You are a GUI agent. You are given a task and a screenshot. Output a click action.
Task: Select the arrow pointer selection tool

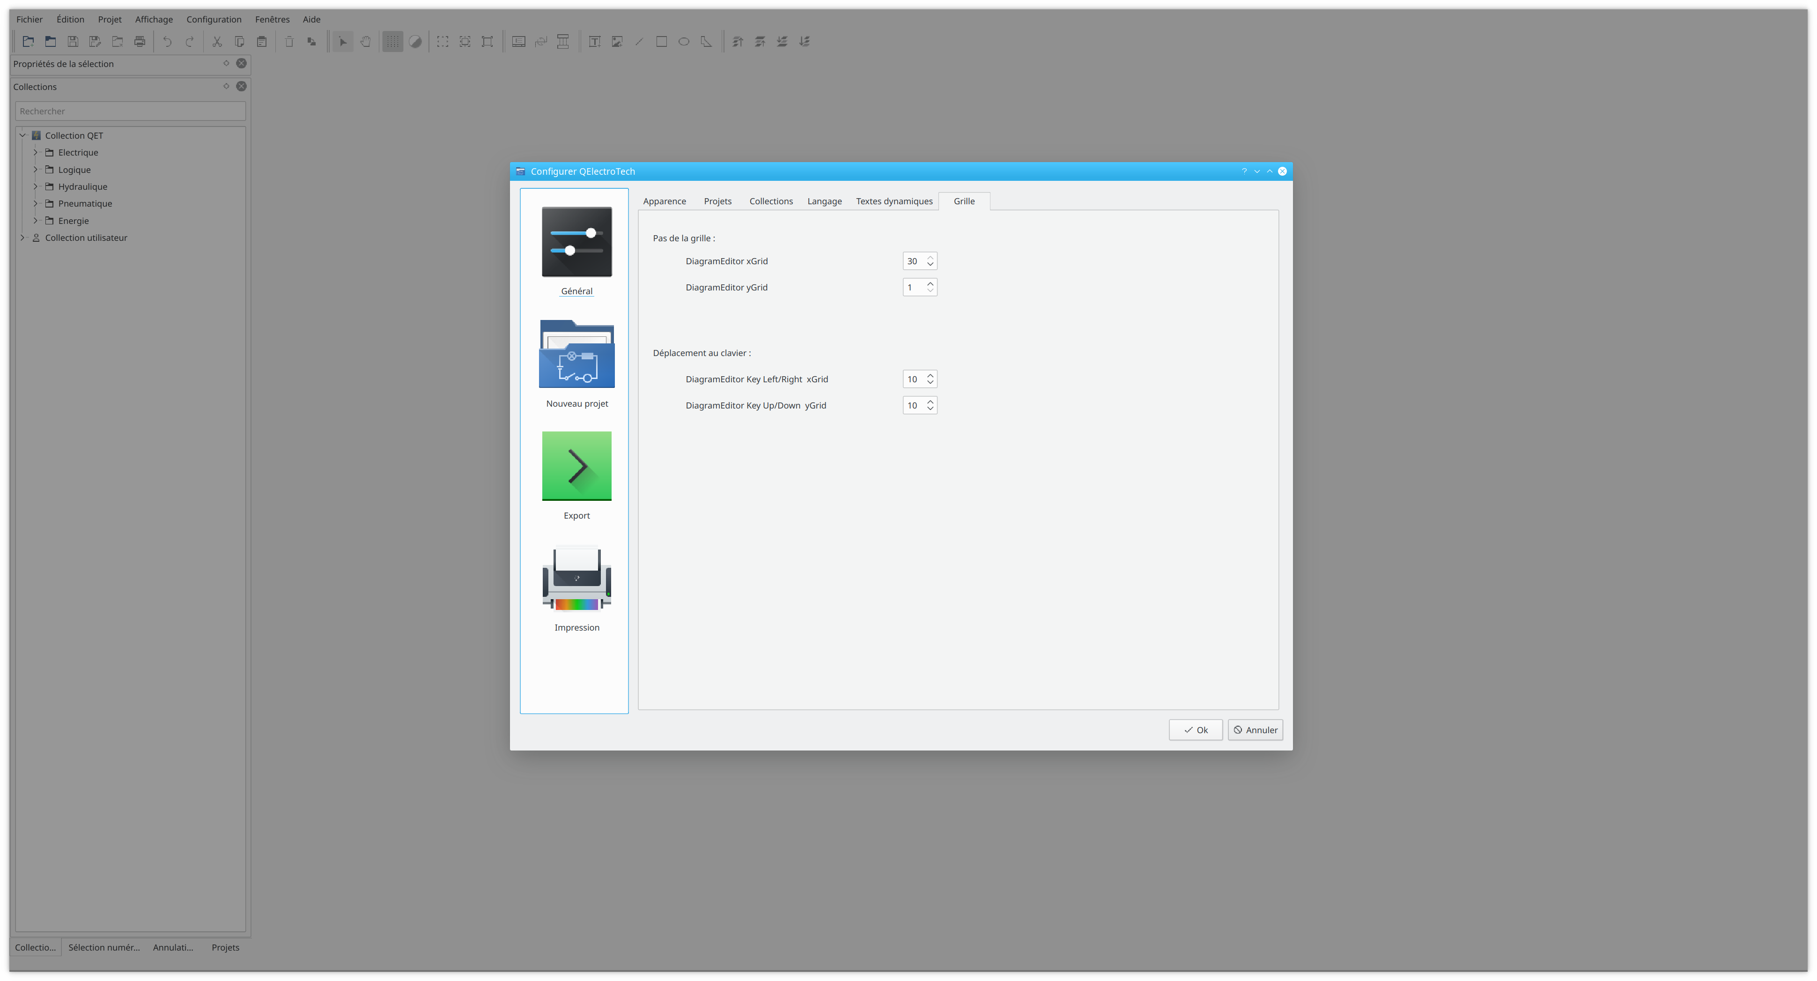pos(343,42)
